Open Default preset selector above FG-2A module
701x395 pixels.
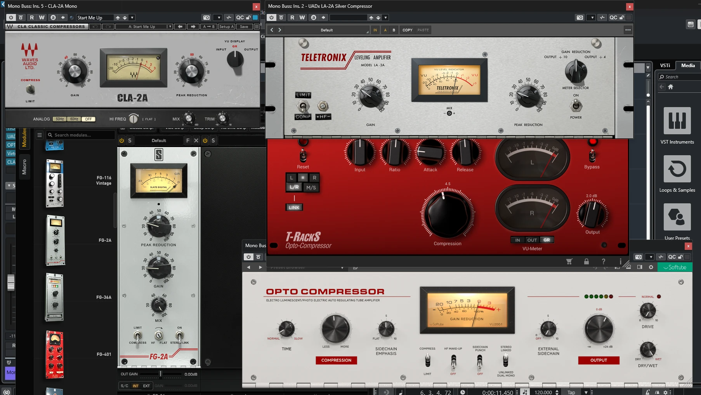[159, 140]
